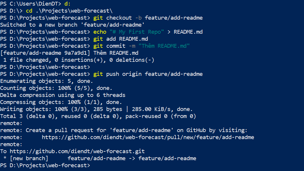Click the 'Counting objects: 100% (5/5)' line
304x171 pixels.
[56, 88]
